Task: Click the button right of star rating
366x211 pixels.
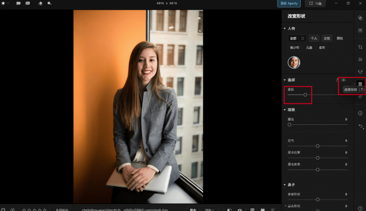Action: [62, 209]
